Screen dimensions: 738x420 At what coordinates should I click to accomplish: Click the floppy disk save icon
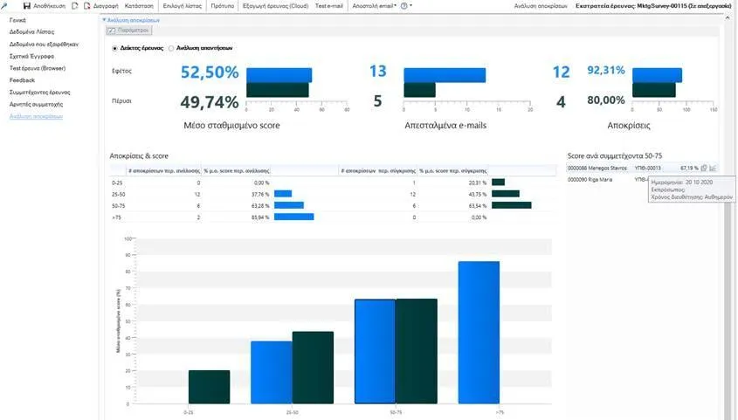(27, 5)
